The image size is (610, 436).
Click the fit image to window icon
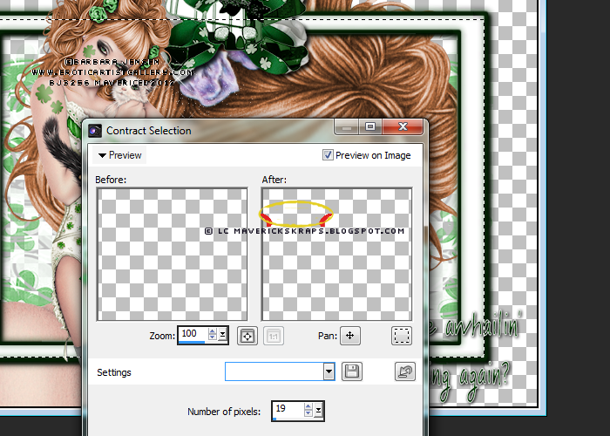coord(247,336)
